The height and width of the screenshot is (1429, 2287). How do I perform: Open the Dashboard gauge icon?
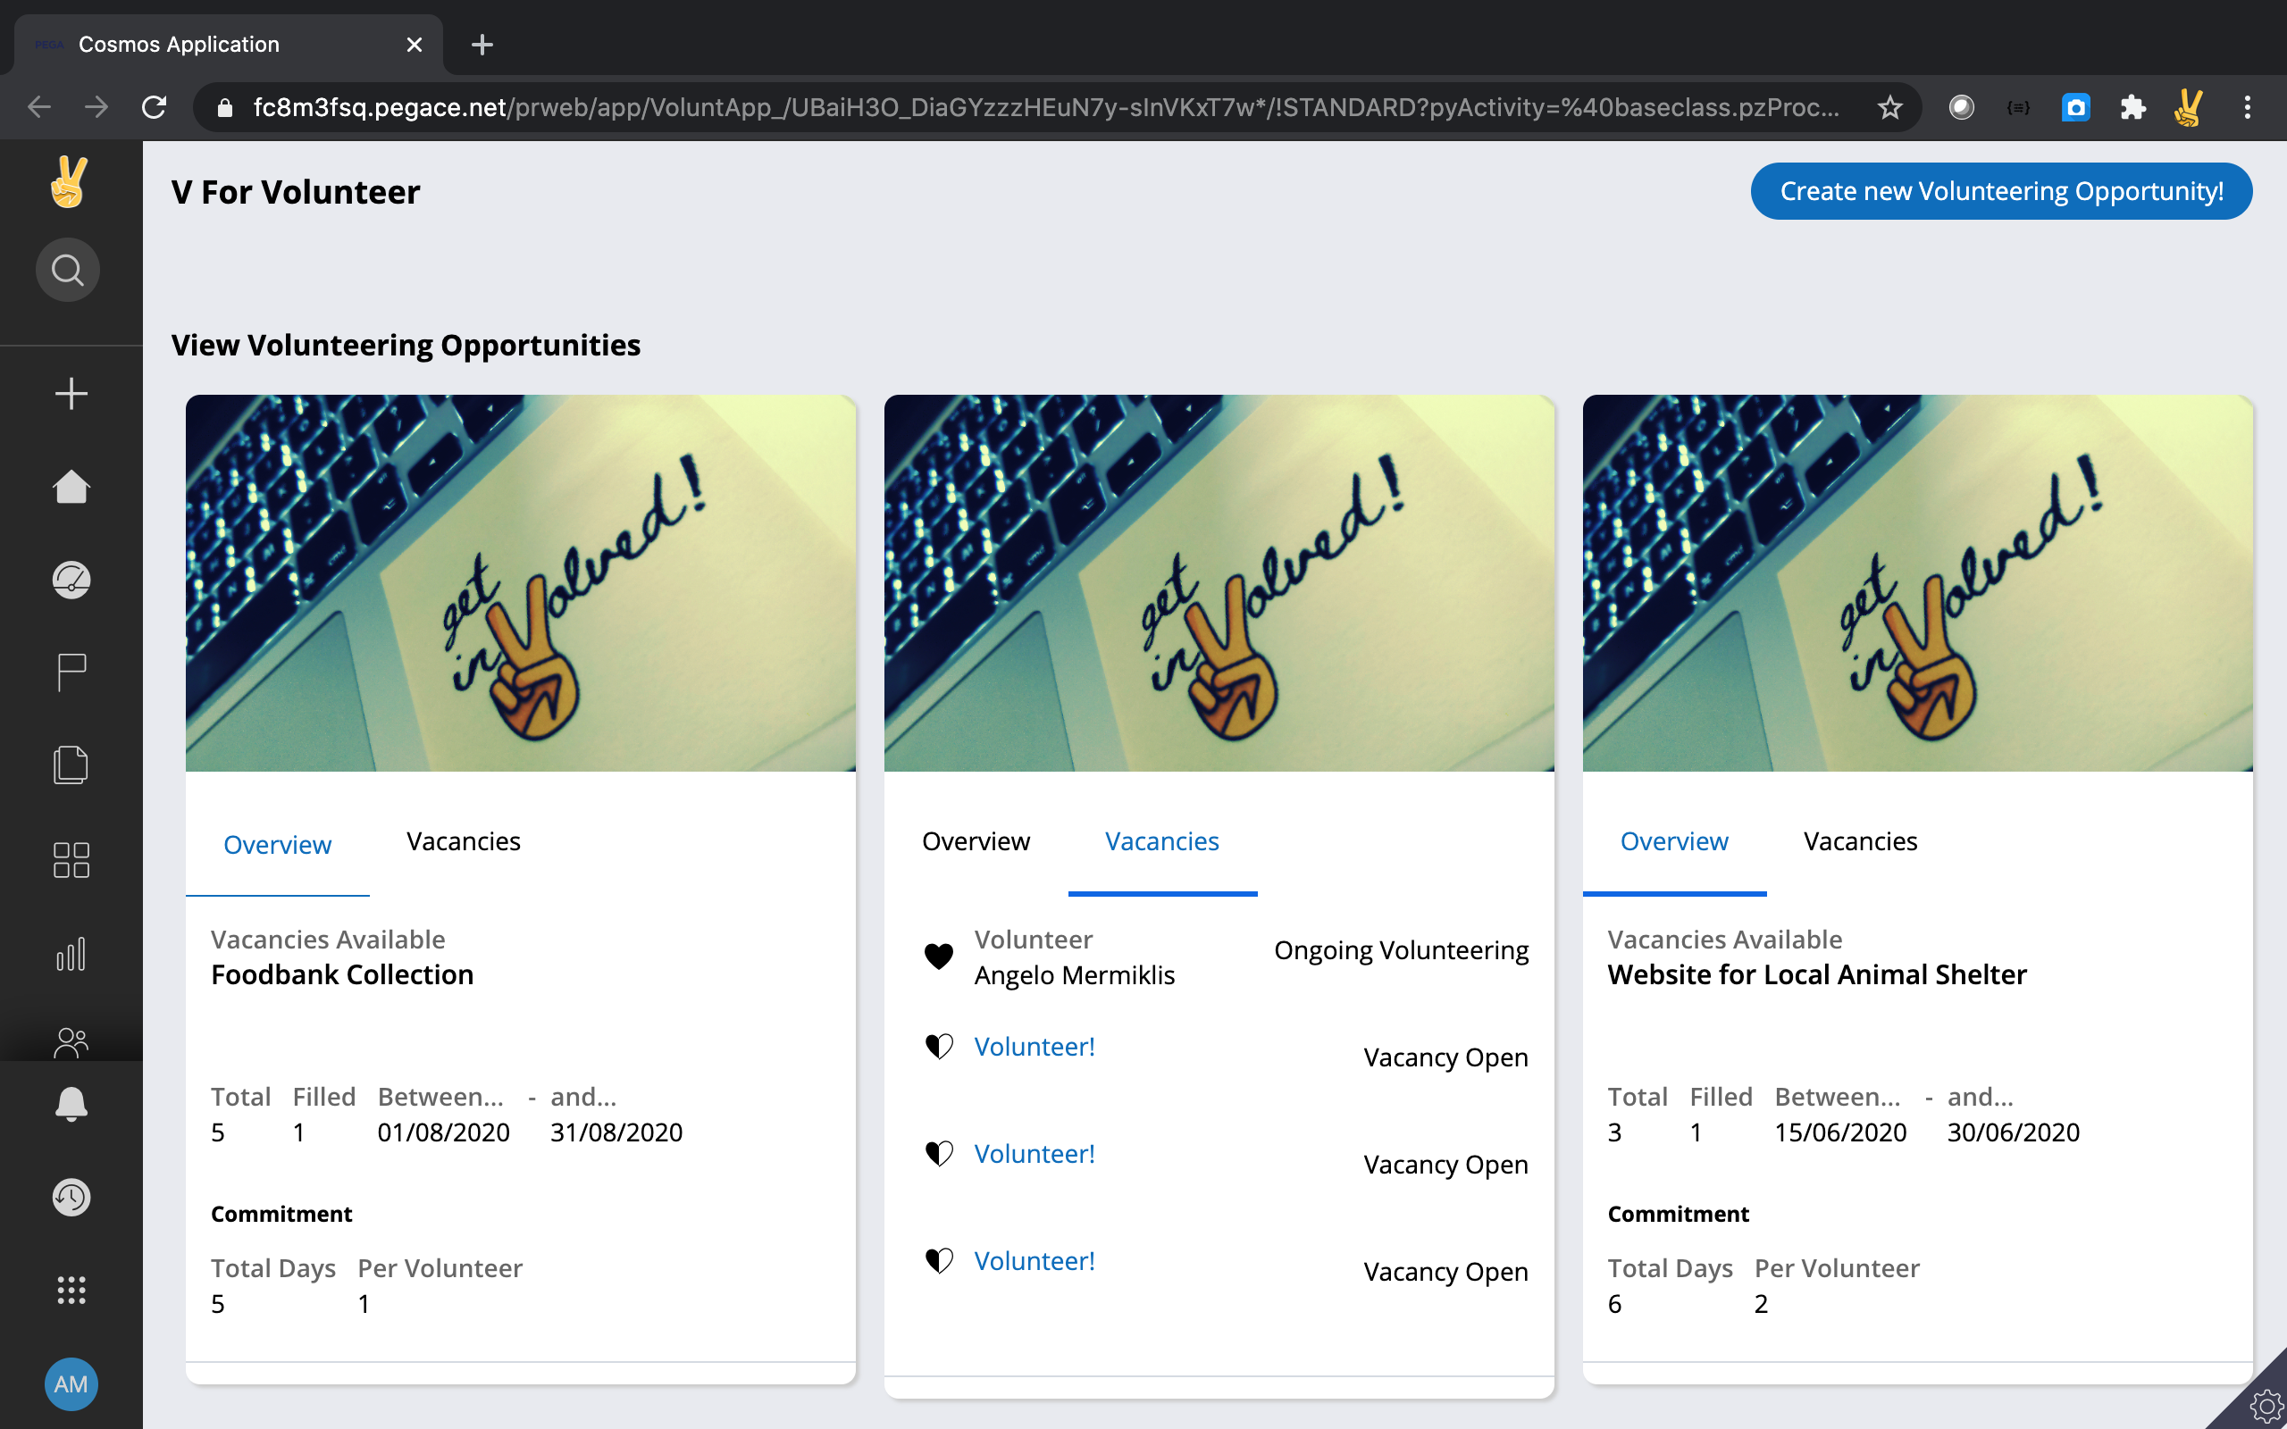pos(71,580)
